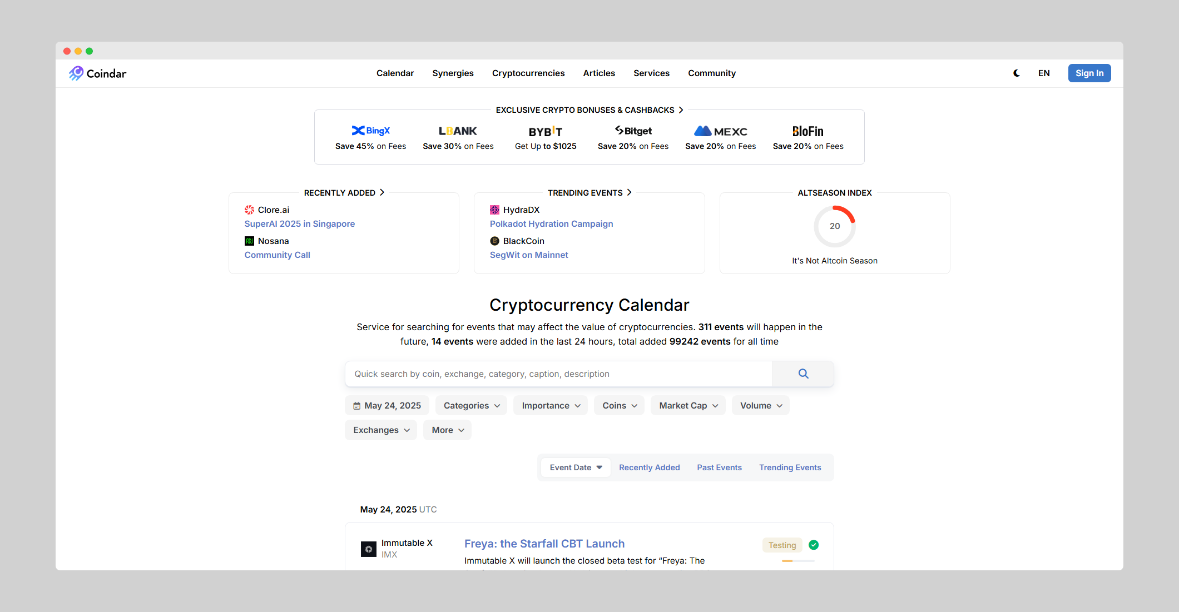
Task: Click the HydraDX coin icon
Action: 494,210
